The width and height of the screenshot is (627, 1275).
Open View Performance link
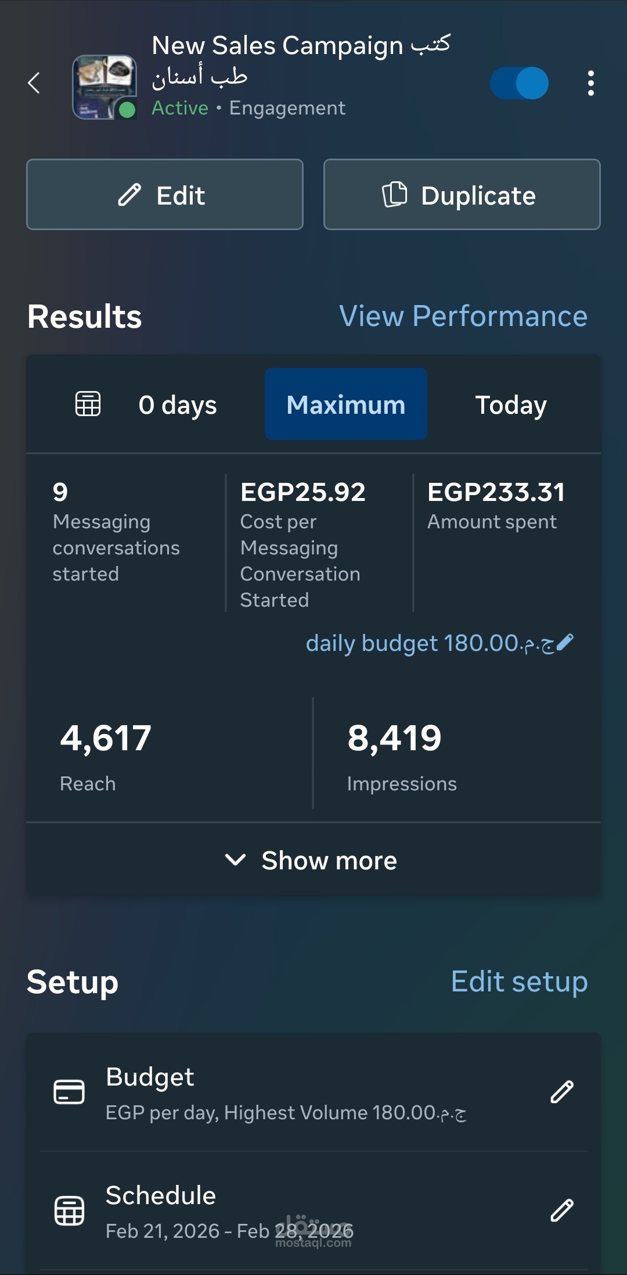[x=463, y=317]
